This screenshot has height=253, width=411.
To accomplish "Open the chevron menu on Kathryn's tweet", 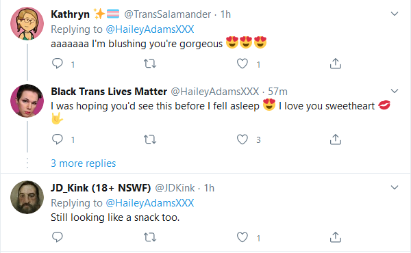I will tap(395, 14).
